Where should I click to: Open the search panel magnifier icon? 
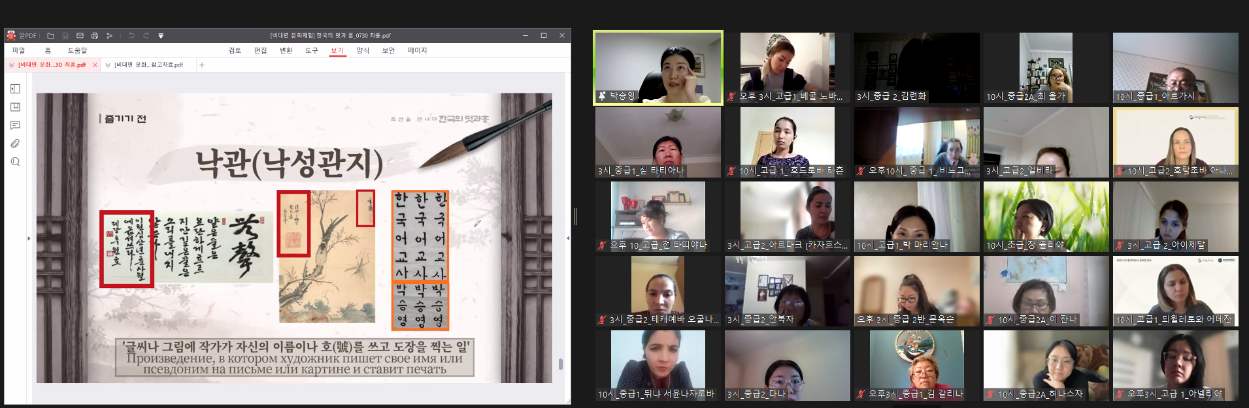pos(16,162)
